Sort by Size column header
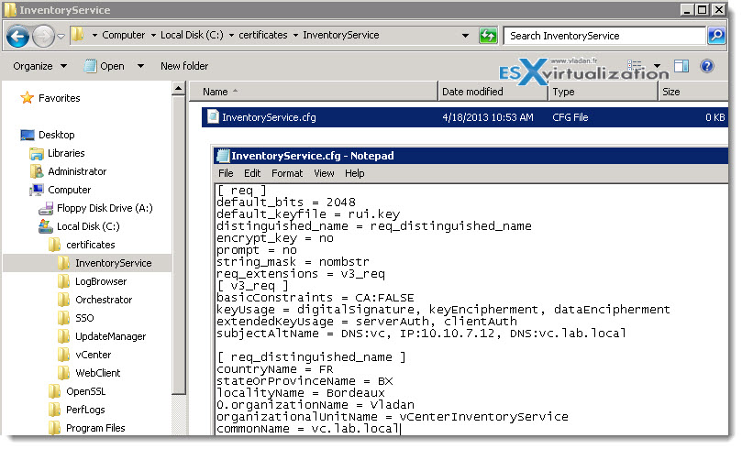The height and width of the screenshot is (449, 742). pyautogui.click(x=693, y=92)
